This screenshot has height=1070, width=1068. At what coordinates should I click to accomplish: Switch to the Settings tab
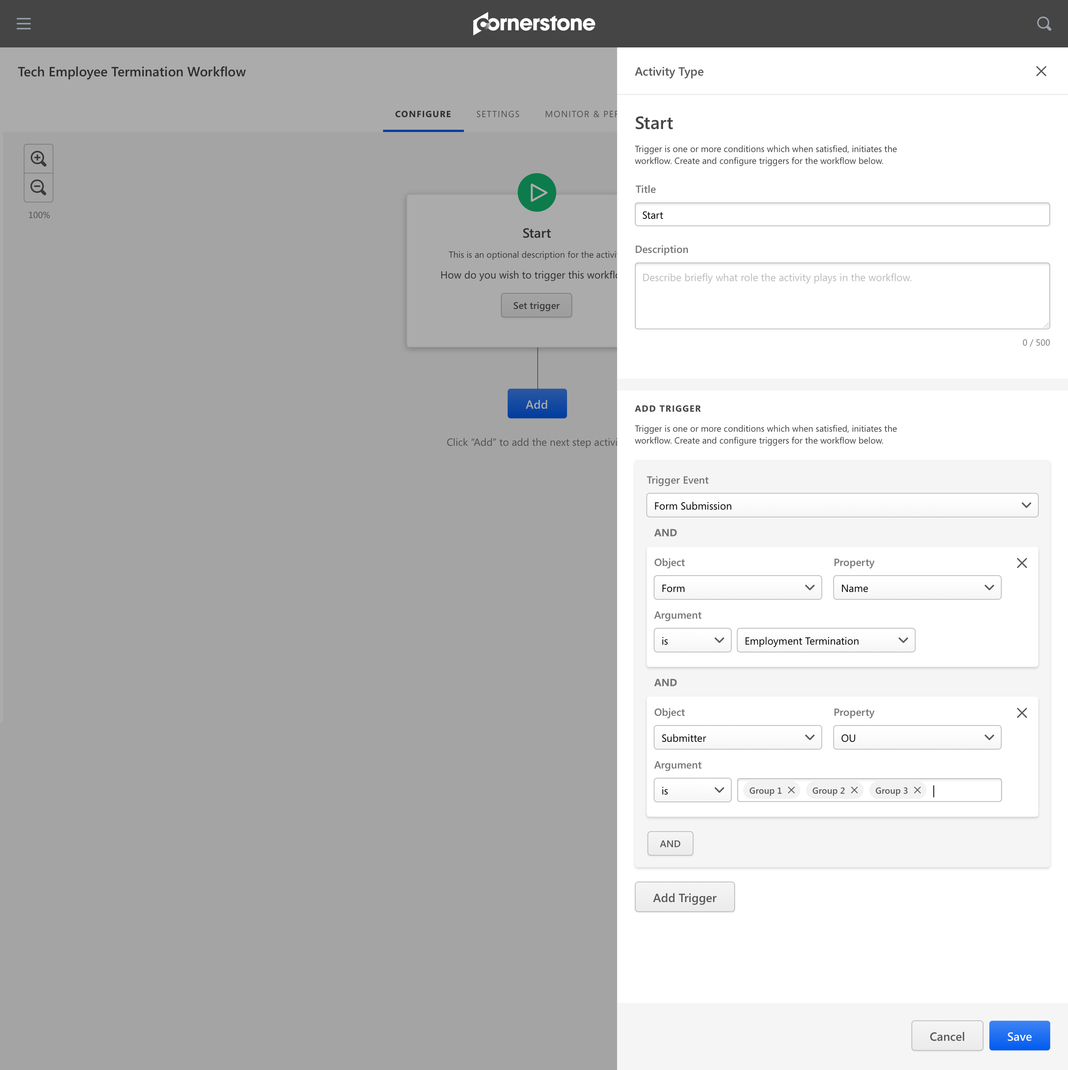(497, 114)
